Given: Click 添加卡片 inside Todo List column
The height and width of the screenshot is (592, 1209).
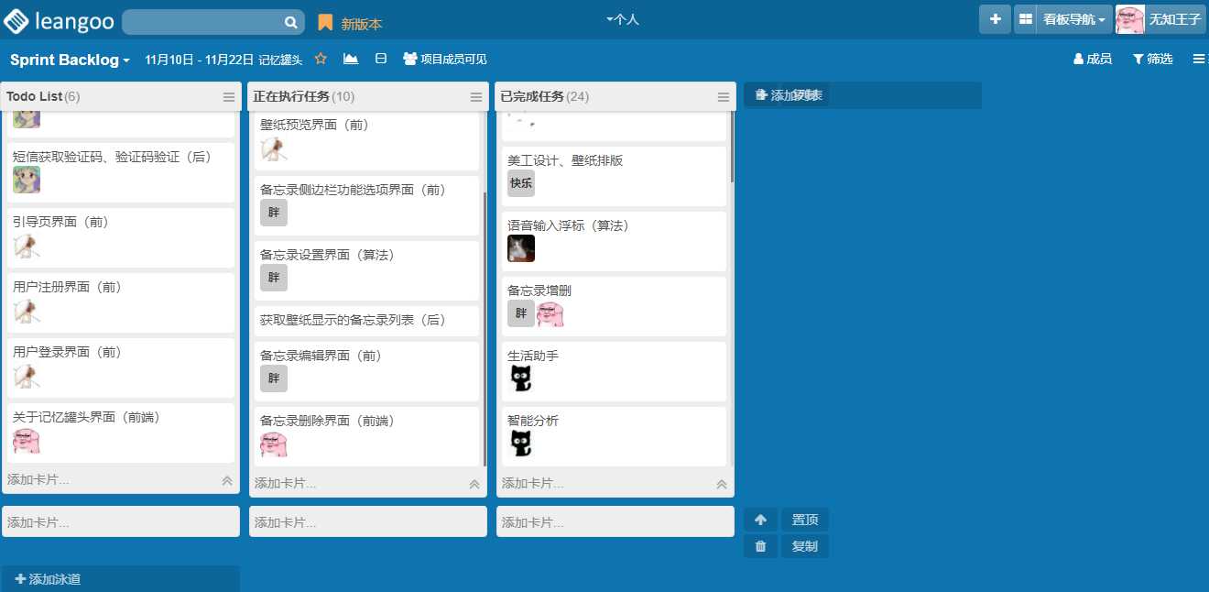Looking at the screenshot, I should pyautogui.click(x=38, y=480).
